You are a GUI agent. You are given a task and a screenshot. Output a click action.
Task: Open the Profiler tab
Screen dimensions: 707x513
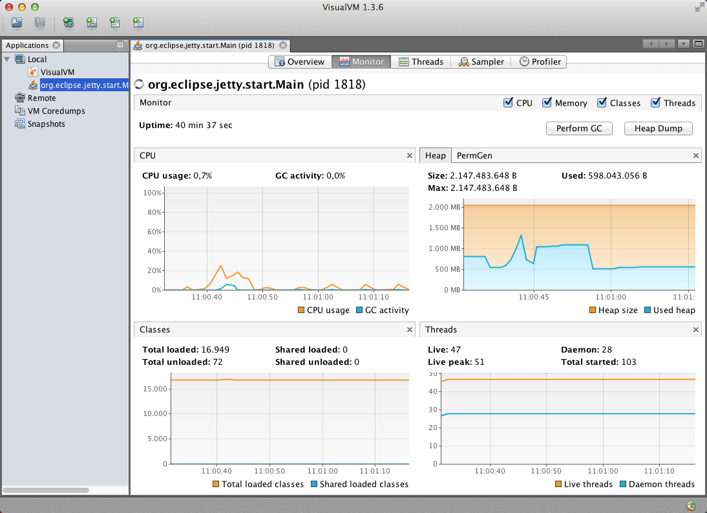tap(540, 62)
